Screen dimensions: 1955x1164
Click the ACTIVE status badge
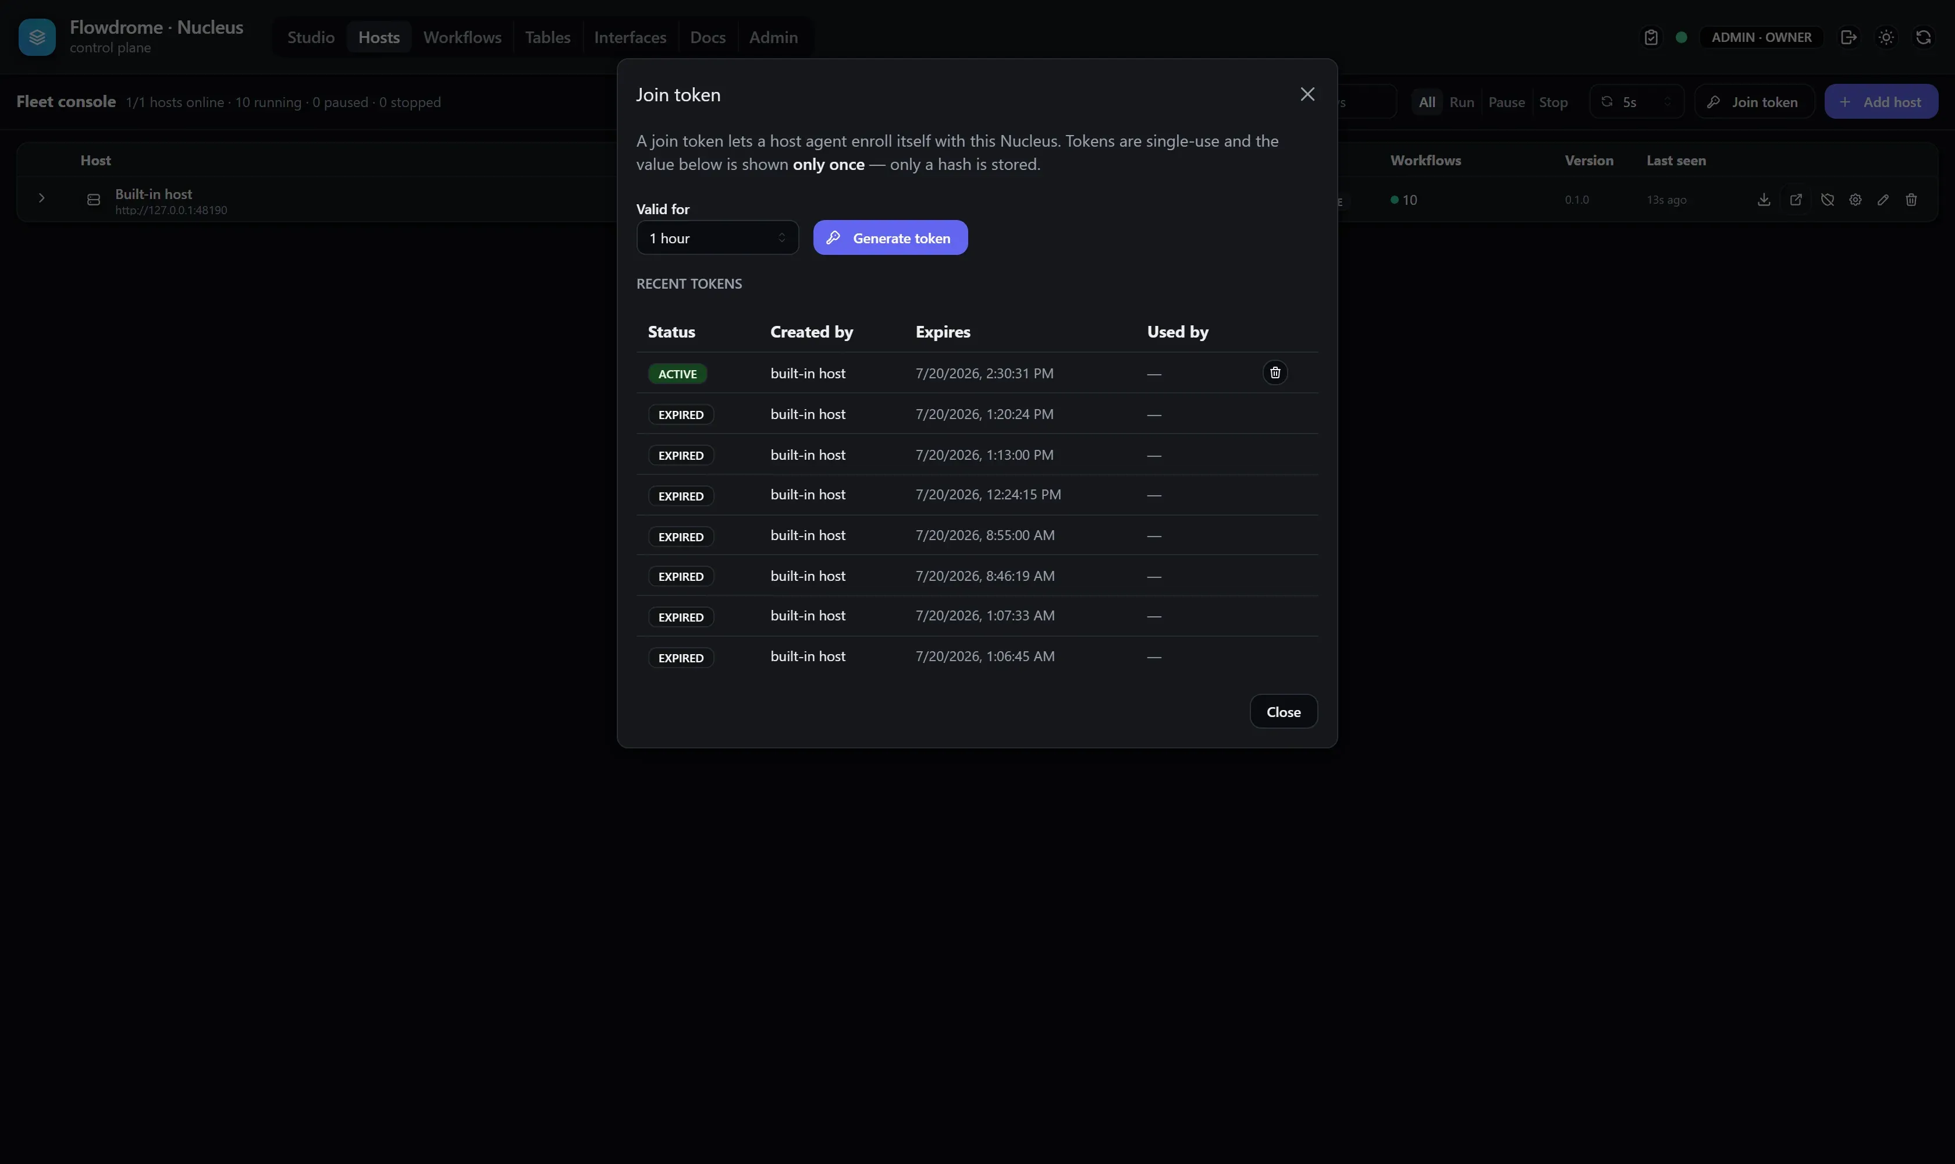tap(677, 374)
